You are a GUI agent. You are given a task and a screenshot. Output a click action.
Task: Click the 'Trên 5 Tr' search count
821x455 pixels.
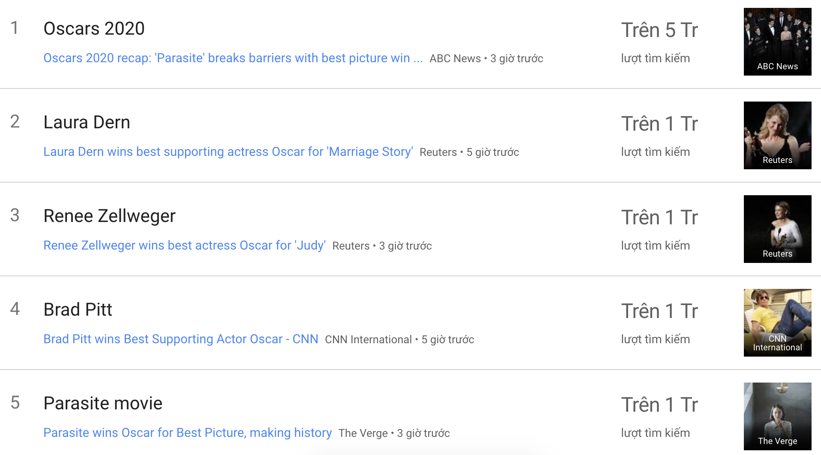(659, 30)
